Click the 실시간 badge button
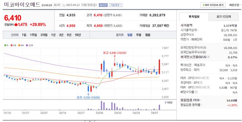 [x=103, y=5]
